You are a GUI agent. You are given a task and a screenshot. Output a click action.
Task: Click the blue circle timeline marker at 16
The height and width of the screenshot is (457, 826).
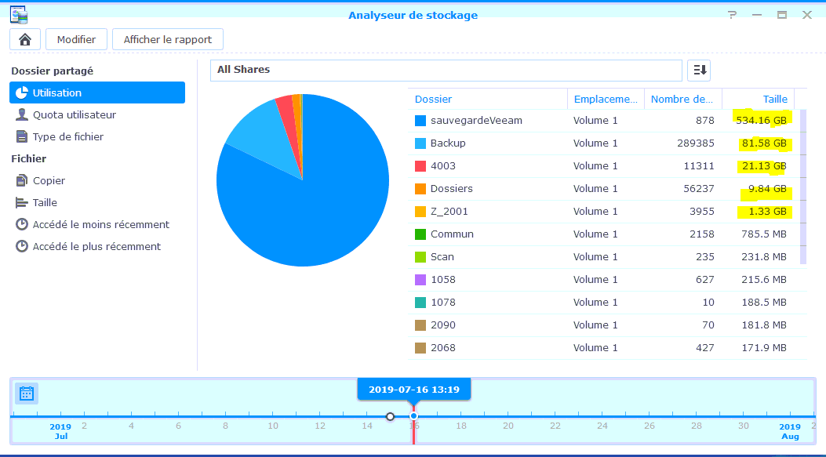pos(413,416)
